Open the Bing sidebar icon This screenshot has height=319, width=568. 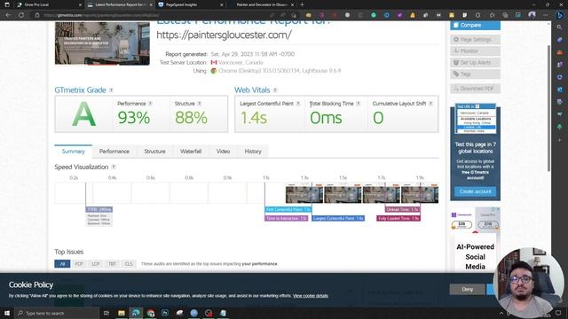click(560, 15)
